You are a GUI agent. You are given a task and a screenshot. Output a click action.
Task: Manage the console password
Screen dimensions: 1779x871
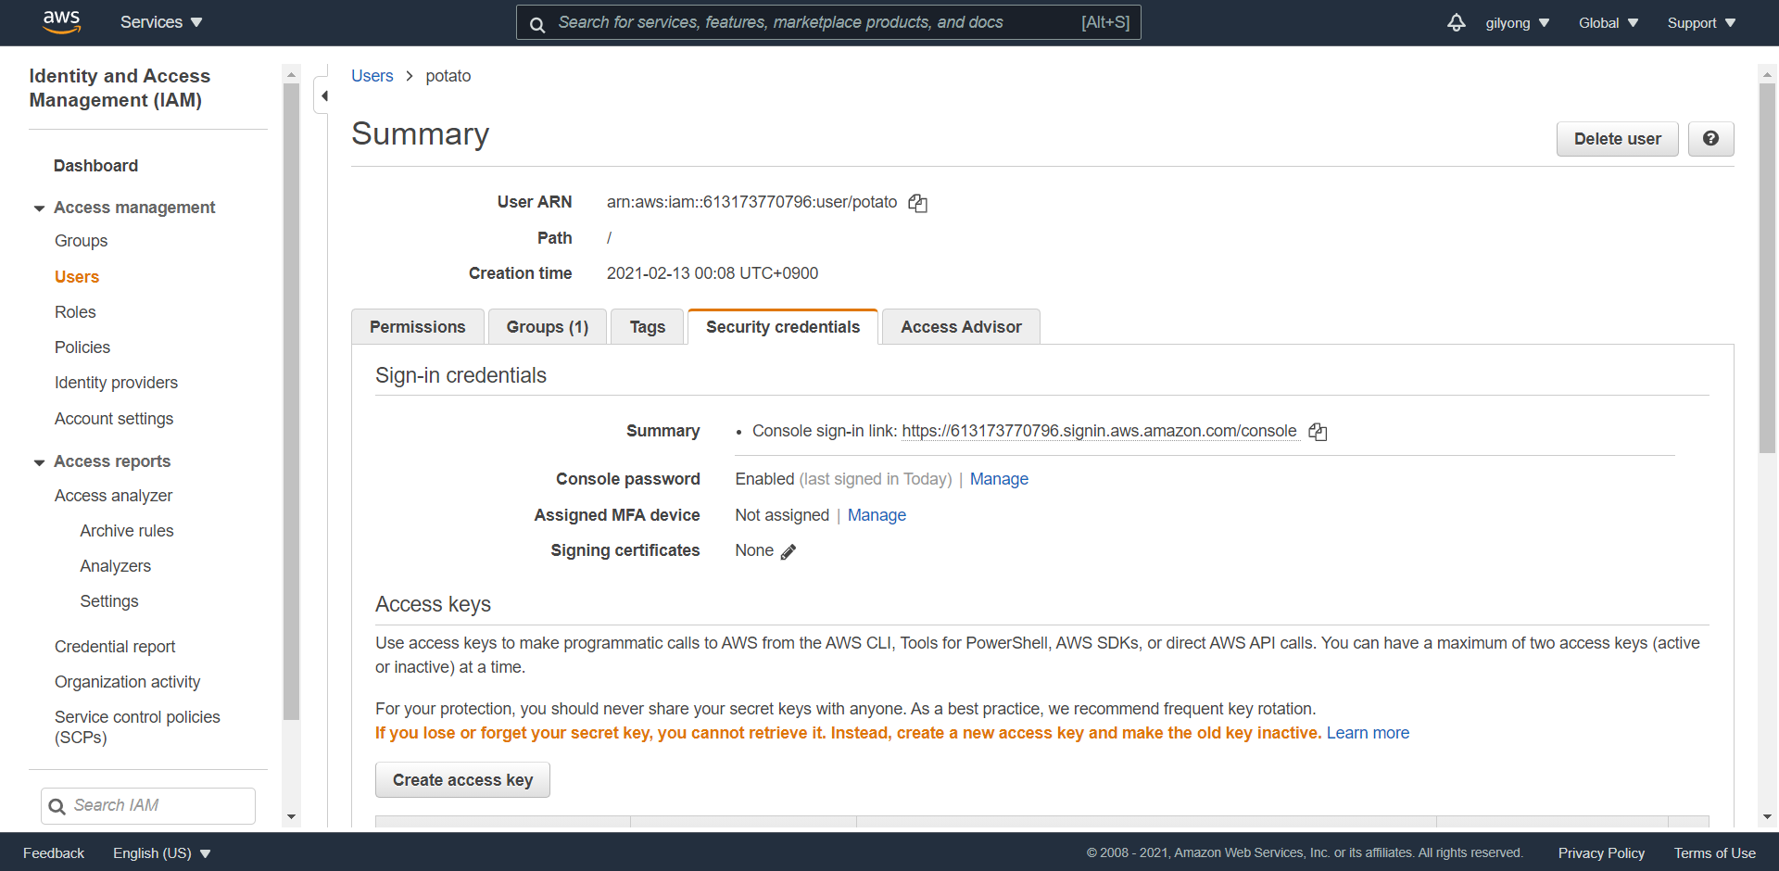(999, 479)
